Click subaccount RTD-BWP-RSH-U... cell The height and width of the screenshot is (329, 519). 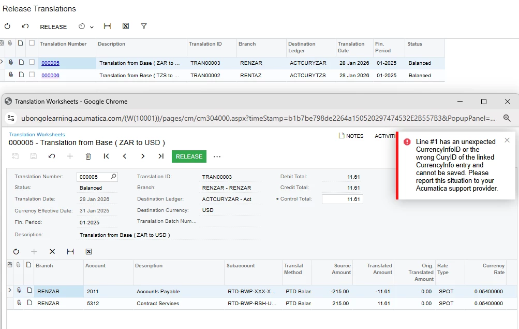[x=252, y=304]
